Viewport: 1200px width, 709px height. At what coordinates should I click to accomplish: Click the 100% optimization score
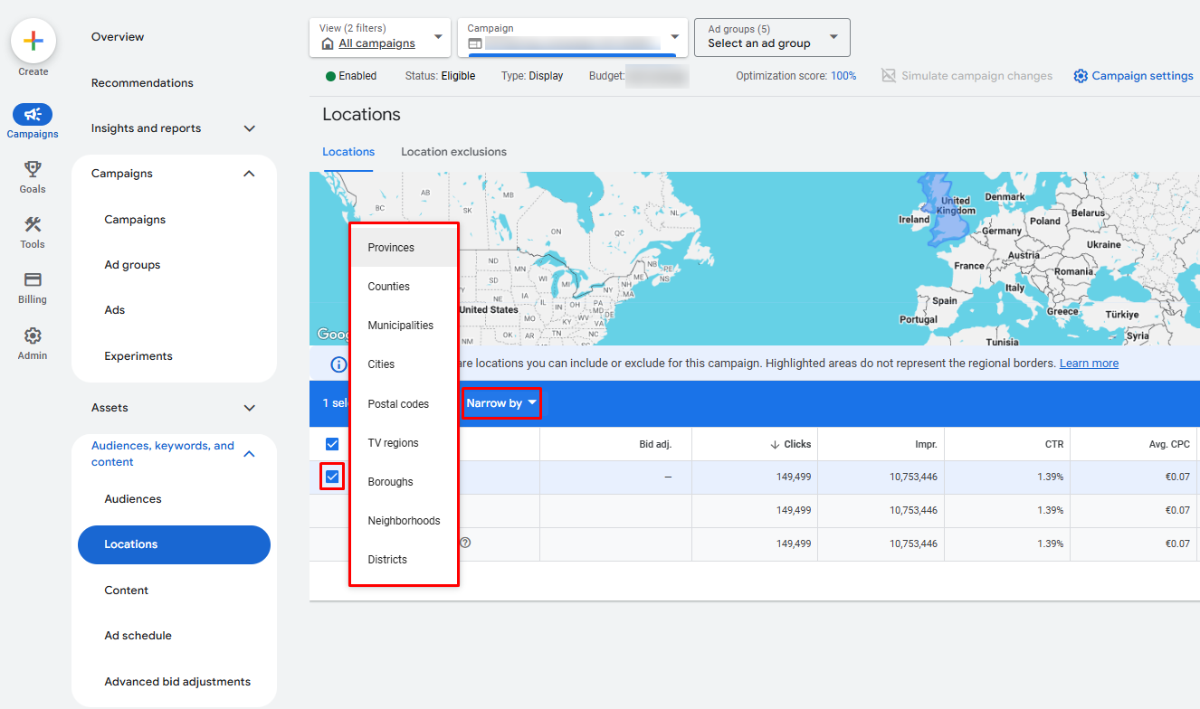[x=843, y=76]
